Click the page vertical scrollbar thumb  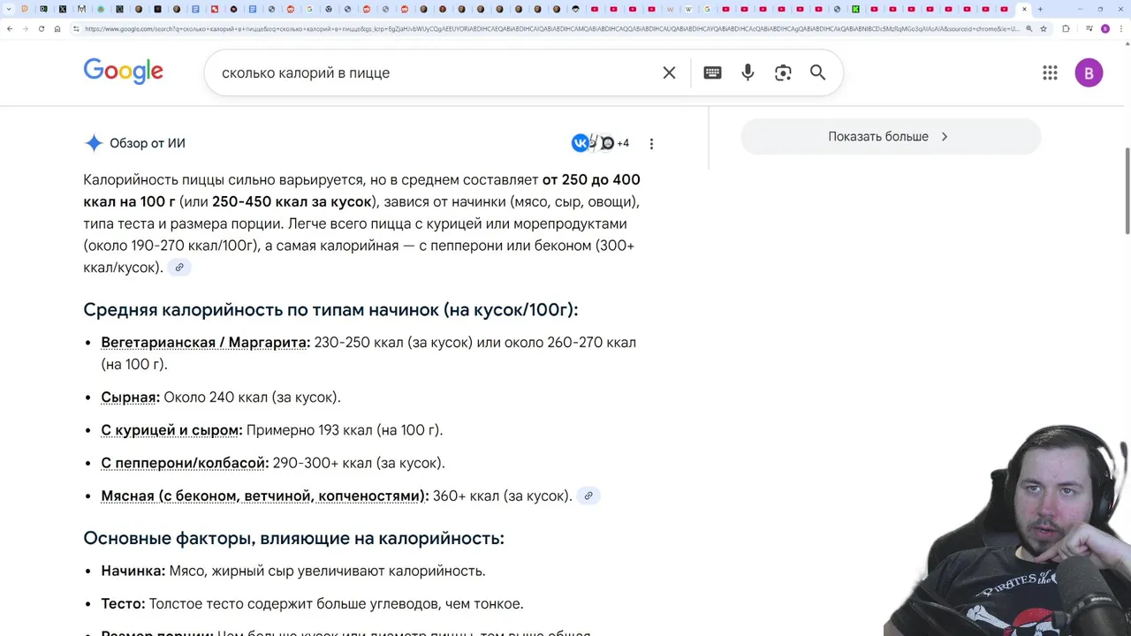(x=1127, y=190)
